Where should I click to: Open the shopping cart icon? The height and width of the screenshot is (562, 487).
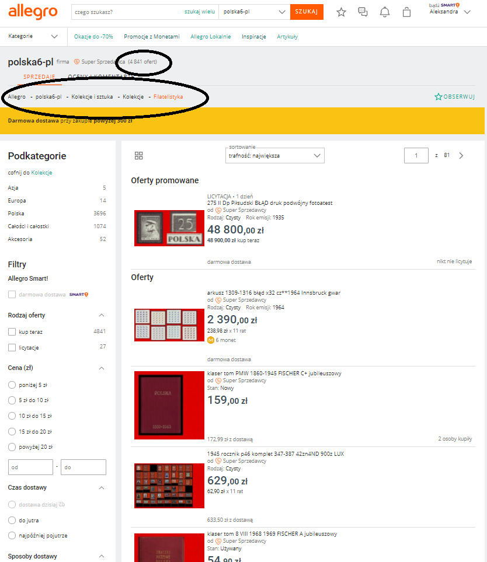coord(407,12)
